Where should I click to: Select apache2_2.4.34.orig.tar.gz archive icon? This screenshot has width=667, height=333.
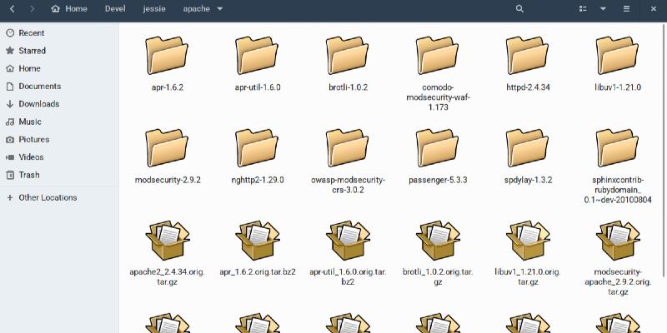[168, 241]
